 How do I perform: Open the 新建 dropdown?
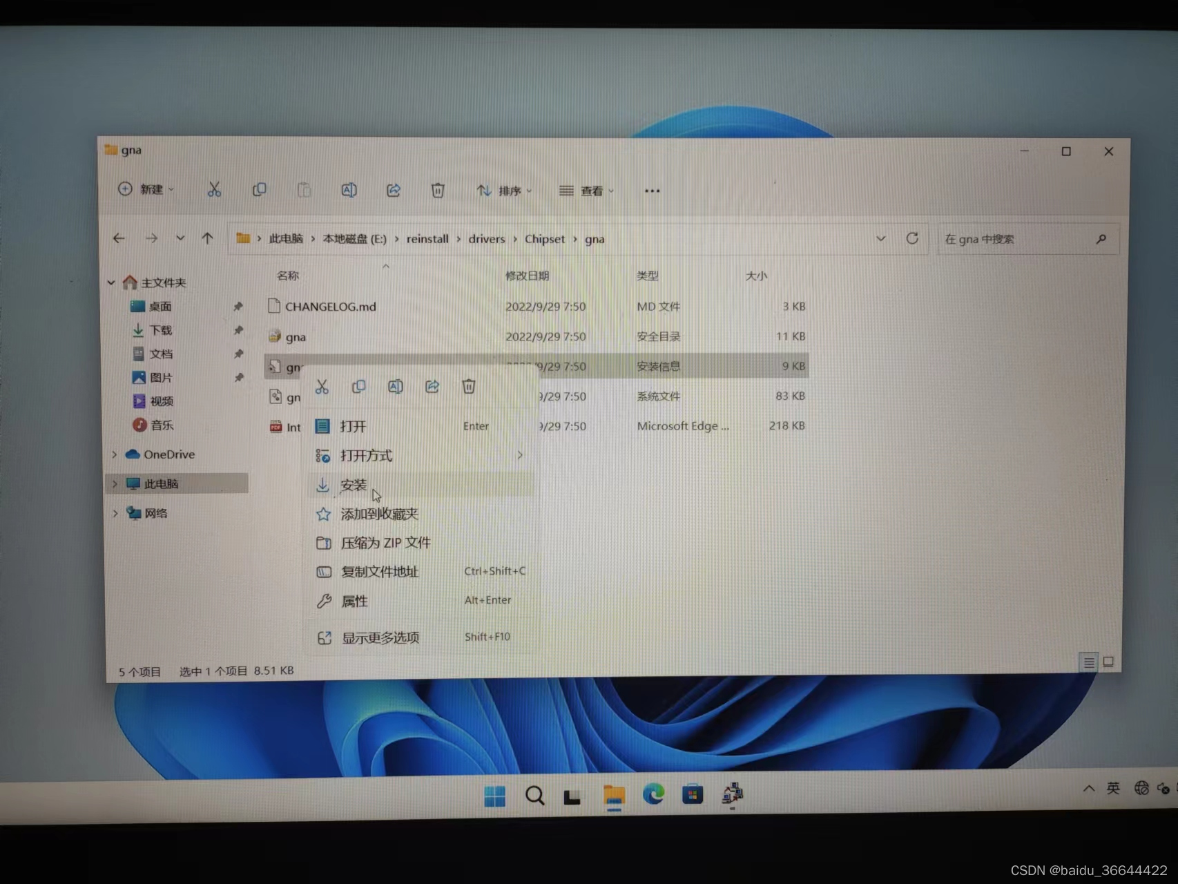click(146, 189)
